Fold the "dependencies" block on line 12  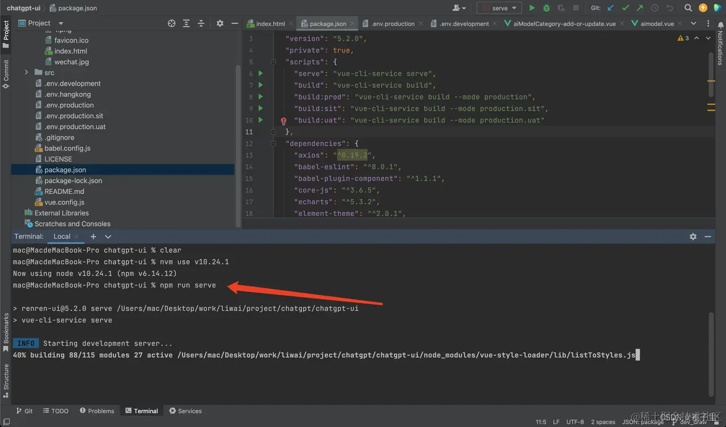pyautogui.click(x=273, y=143)
